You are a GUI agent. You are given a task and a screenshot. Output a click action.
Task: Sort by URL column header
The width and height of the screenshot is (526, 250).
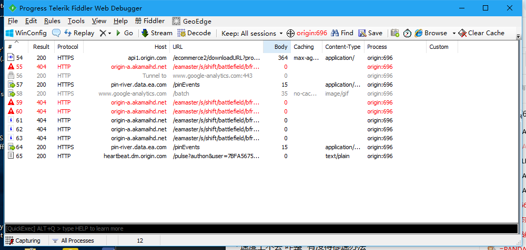[216, 47]
